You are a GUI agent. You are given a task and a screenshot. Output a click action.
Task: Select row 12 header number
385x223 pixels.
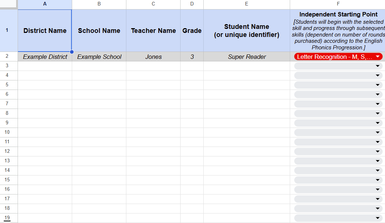tap(7, 151)
